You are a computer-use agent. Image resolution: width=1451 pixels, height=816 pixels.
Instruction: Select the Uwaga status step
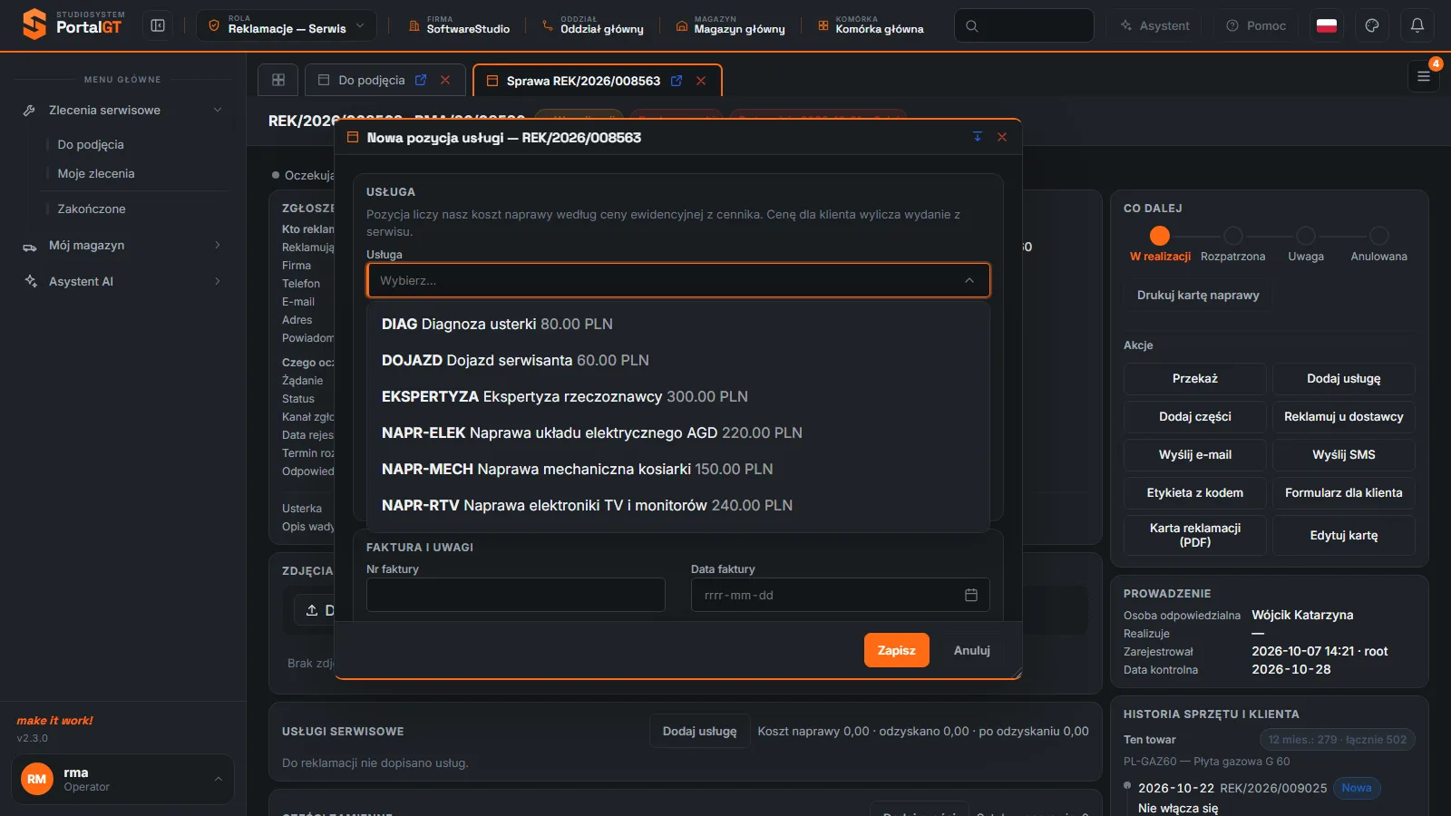[x=1306, y=244]
